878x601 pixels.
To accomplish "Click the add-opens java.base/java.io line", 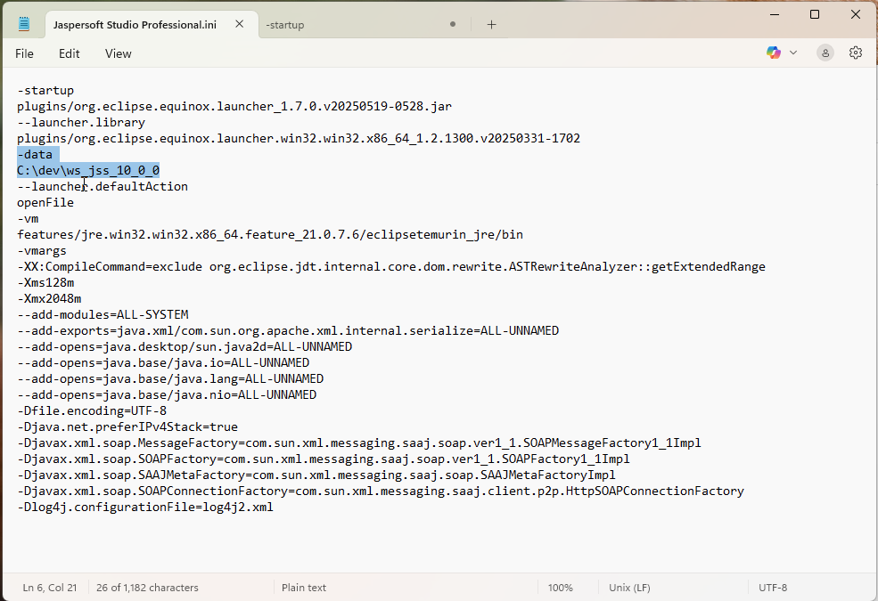I will 163,363.
